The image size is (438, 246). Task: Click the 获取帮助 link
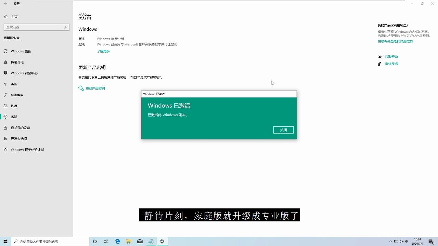pos(391,57)
